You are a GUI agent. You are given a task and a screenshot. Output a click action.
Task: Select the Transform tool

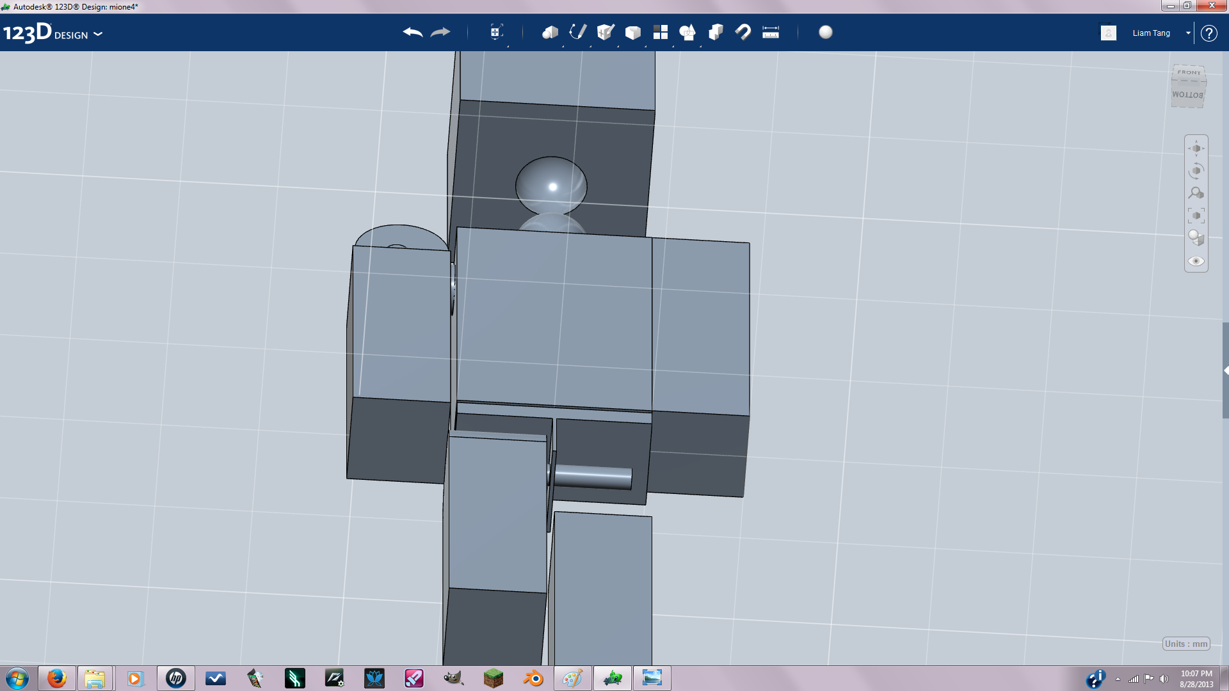tap(496, 33)
